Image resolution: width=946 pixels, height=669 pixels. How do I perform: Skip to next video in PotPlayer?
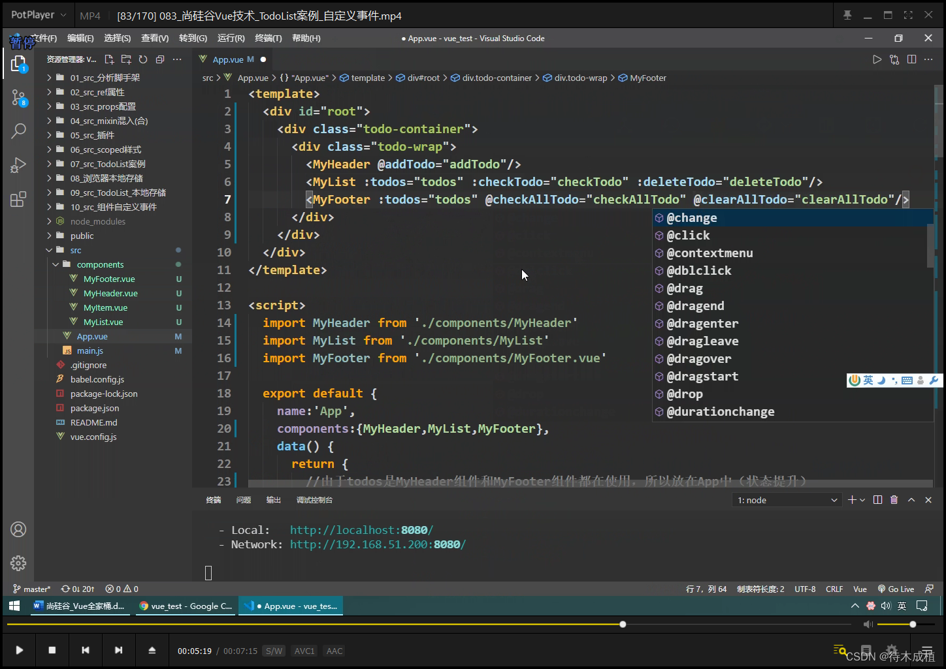118,650
